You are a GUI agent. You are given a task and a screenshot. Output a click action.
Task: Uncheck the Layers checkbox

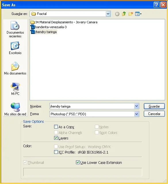click(x=56, y=138)
